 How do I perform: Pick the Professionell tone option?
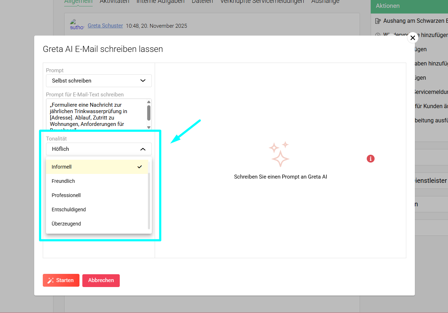click(x=97, y=195)
